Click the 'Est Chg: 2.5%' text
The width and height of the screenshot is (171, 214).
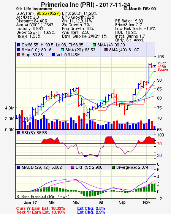click(x=91, y=209)
